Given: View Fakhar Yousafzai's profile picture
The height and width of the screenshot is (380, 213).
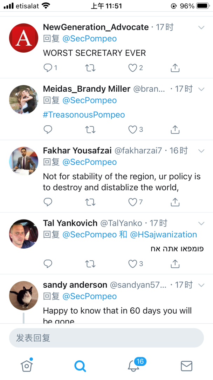Looking at the screenshot, I should tap(23, 161).
